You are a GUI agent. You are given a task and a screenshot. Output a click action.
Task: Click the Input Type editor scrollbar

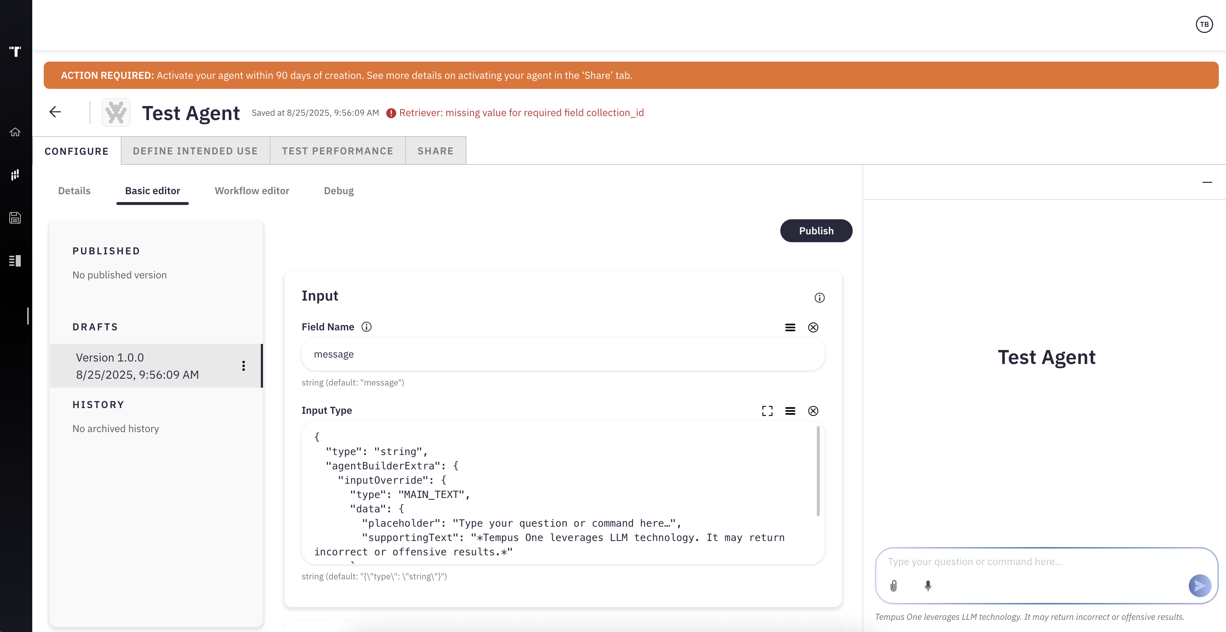(x=818, y=471)
